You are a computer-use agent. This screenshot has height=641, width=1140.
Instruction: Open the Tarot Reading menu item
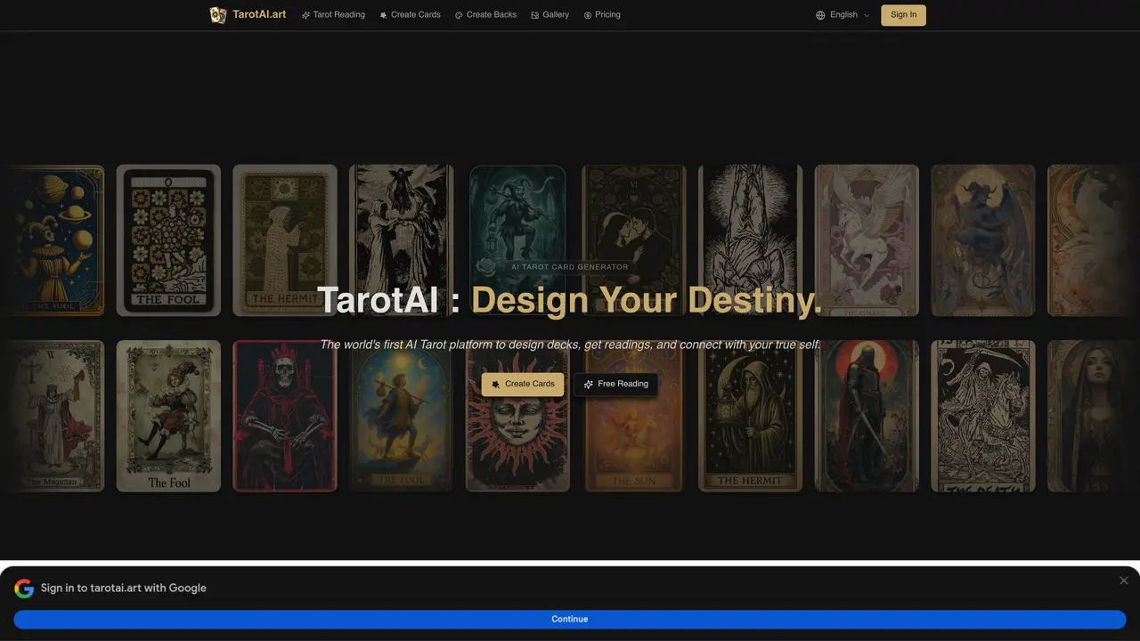coord(333,15)
